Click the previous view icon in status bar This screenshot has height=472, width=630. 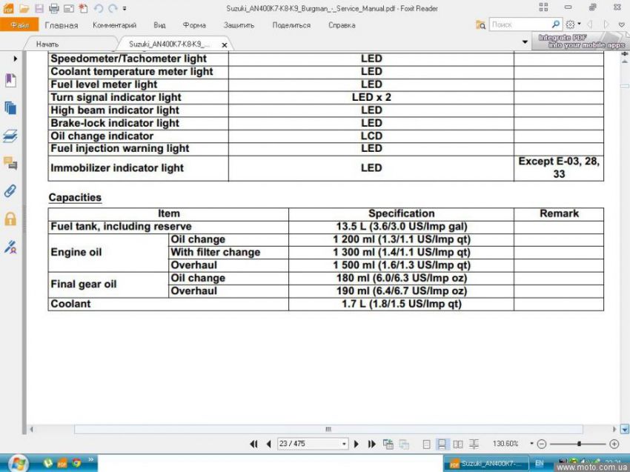coord(388,444)
